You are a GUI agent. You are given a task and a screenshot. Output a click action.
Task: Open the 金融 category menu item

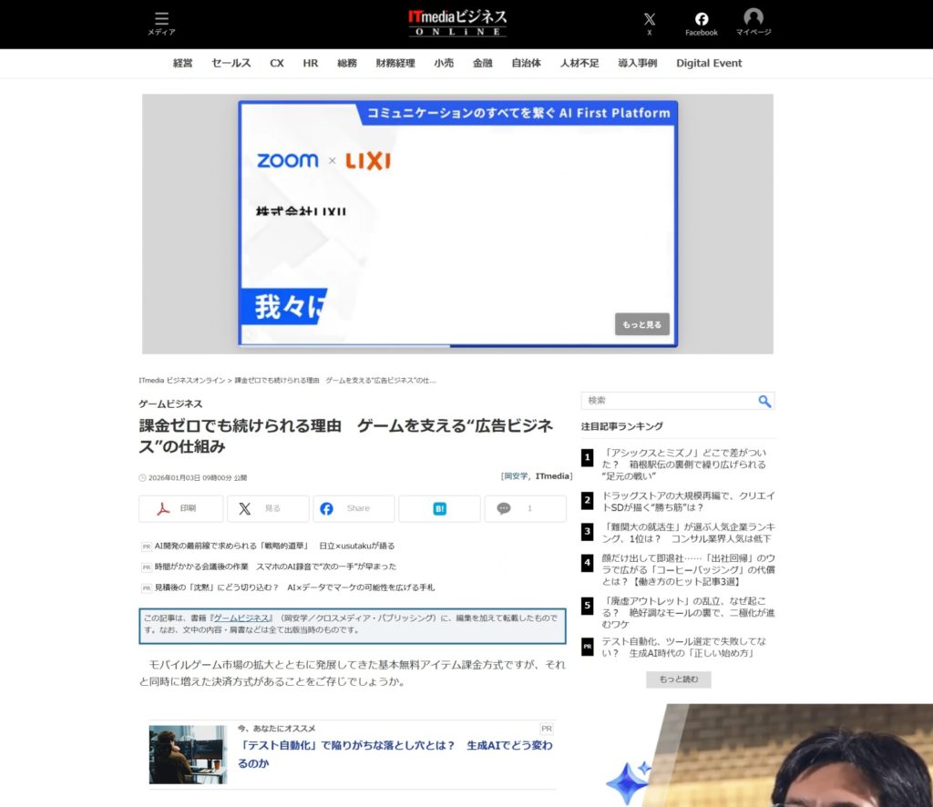[482, 63]
